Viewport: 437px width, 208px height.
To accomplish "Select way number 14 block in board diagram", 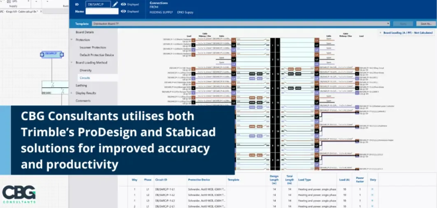I will (x=278, y=74).
